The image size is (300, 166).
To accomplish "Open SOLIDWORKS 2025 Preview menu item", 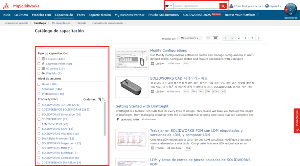I will [x=202, y=15].
